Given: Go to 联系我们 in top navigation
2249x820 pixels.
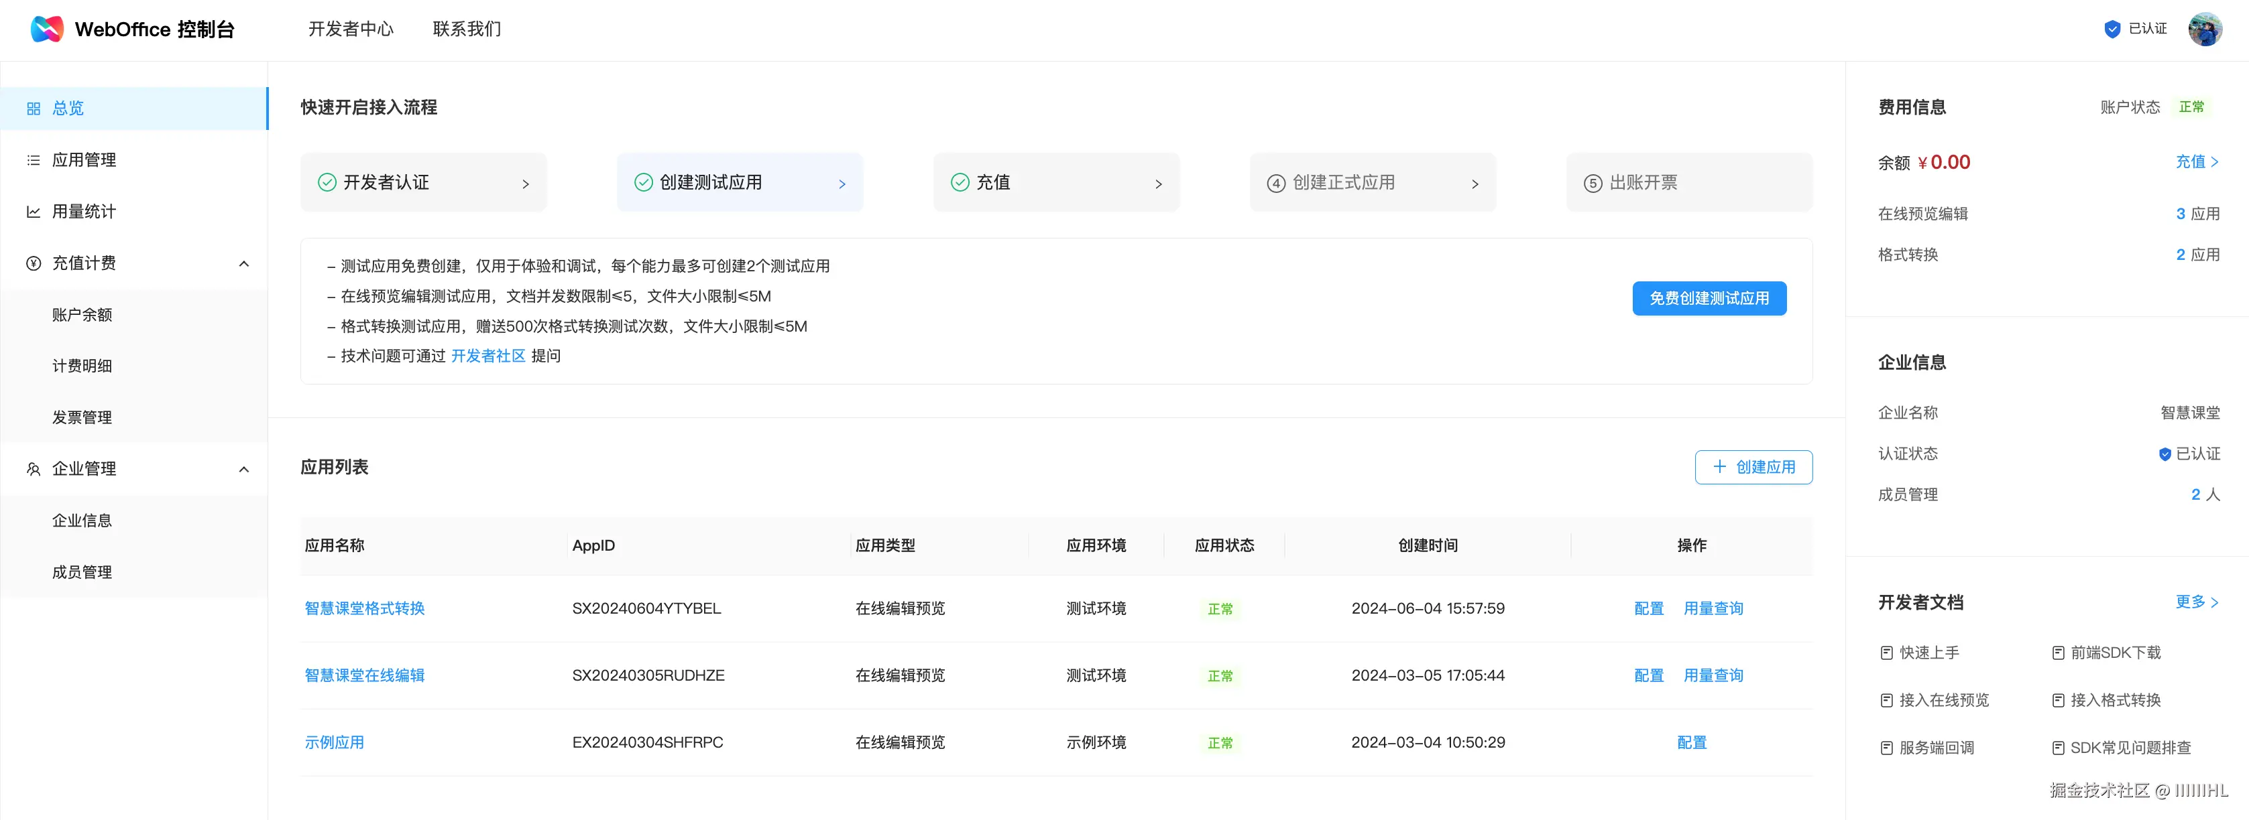Looking at the screenshot, I should coord(466,29).
